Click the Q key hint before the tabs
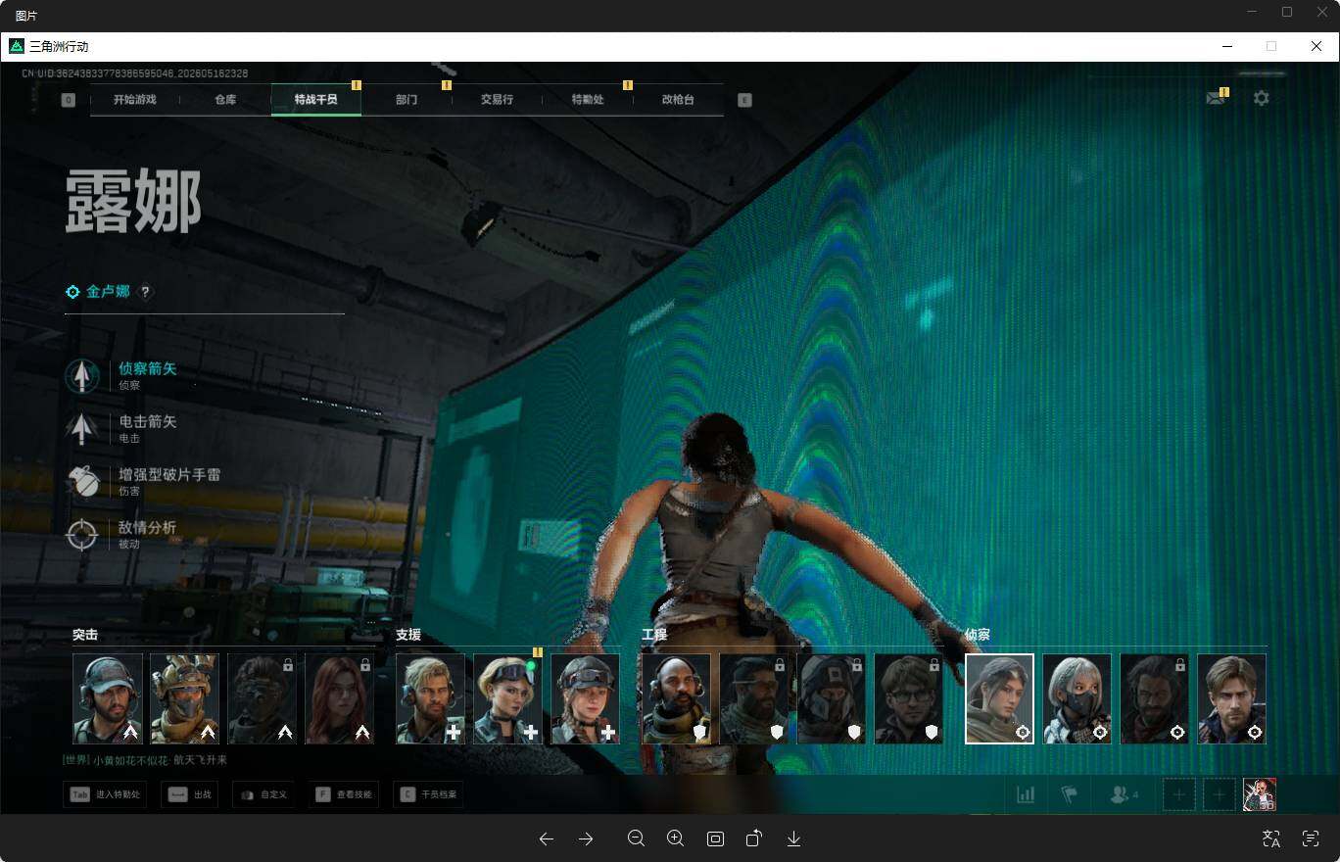The height and width of the screenshot is (862, 1340). coord(69,100)
